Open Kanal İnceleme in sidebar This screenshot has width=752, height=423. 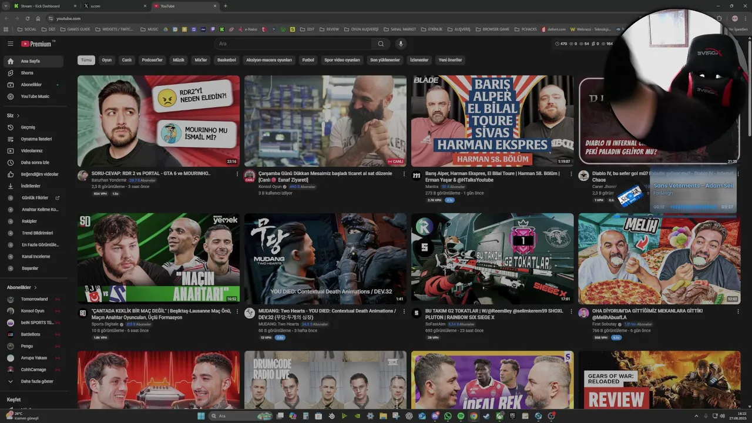(33, 256)
